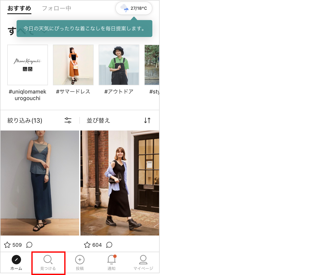Open comments on the 604-star post

coord(109,245)
